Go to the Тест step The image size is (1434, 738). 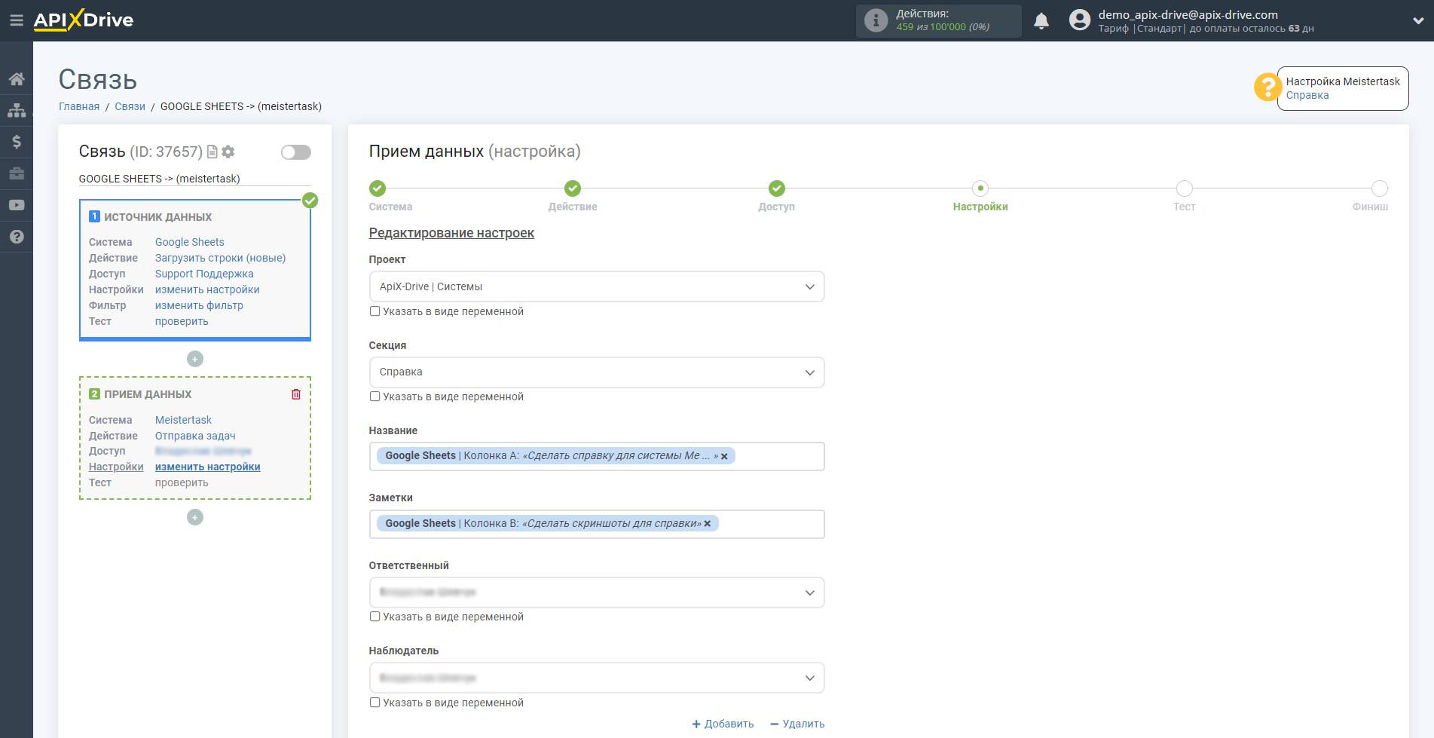(1185, 188)
